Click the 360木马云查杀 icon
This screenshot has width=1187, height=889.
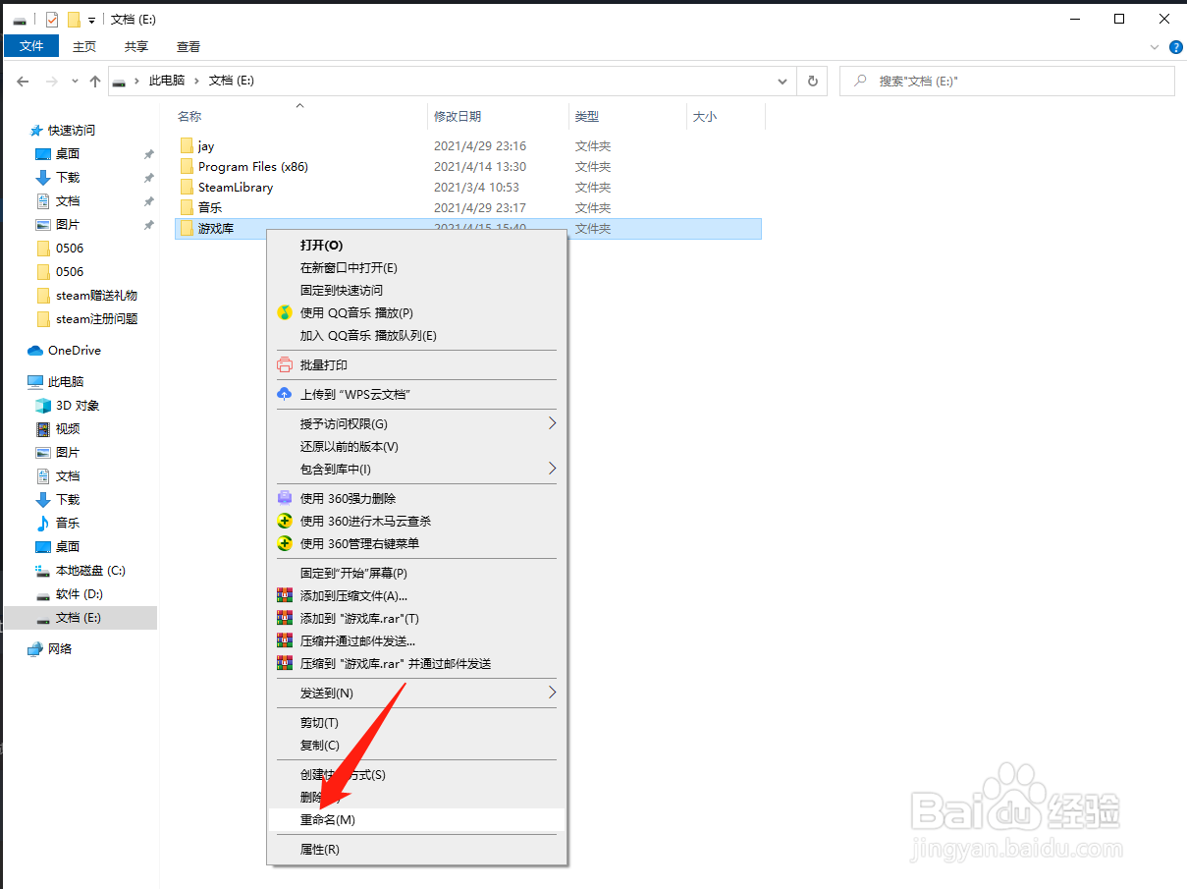point(284,521)
